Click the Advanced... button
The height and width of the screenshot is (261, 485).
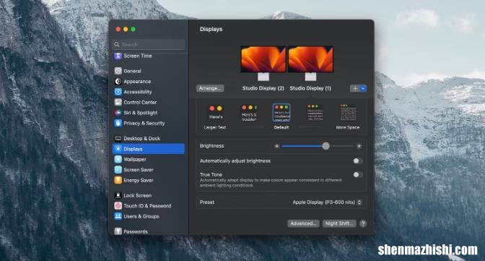tap(303, 223)
